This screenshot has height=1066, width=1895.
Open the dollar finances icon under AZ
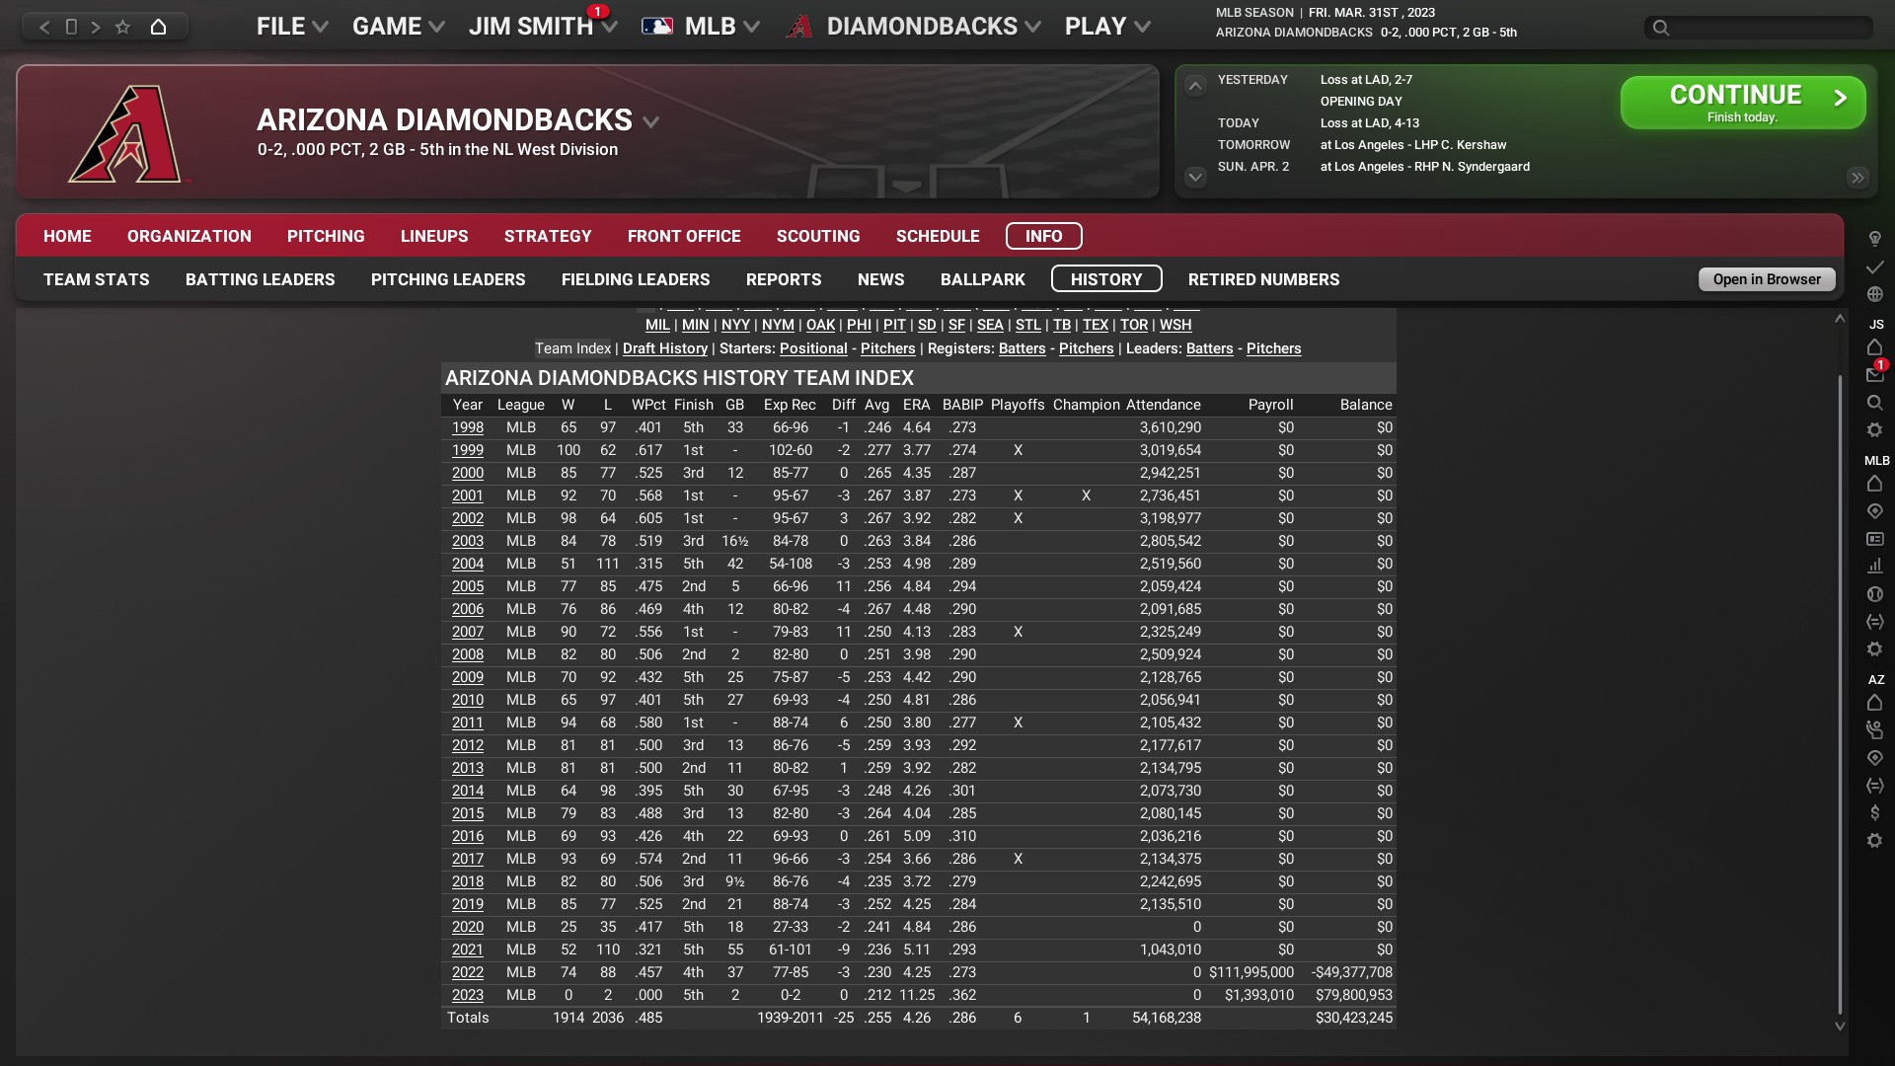pyautogui.click(x=1875, y=813)
